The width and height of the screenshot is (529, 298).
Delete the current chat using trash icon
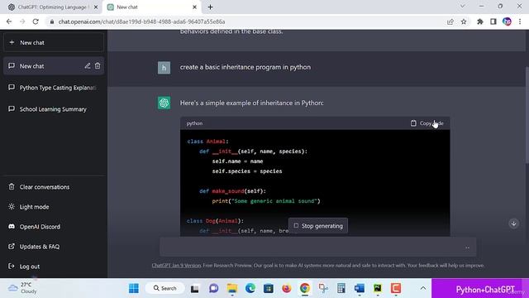point(98,66)
